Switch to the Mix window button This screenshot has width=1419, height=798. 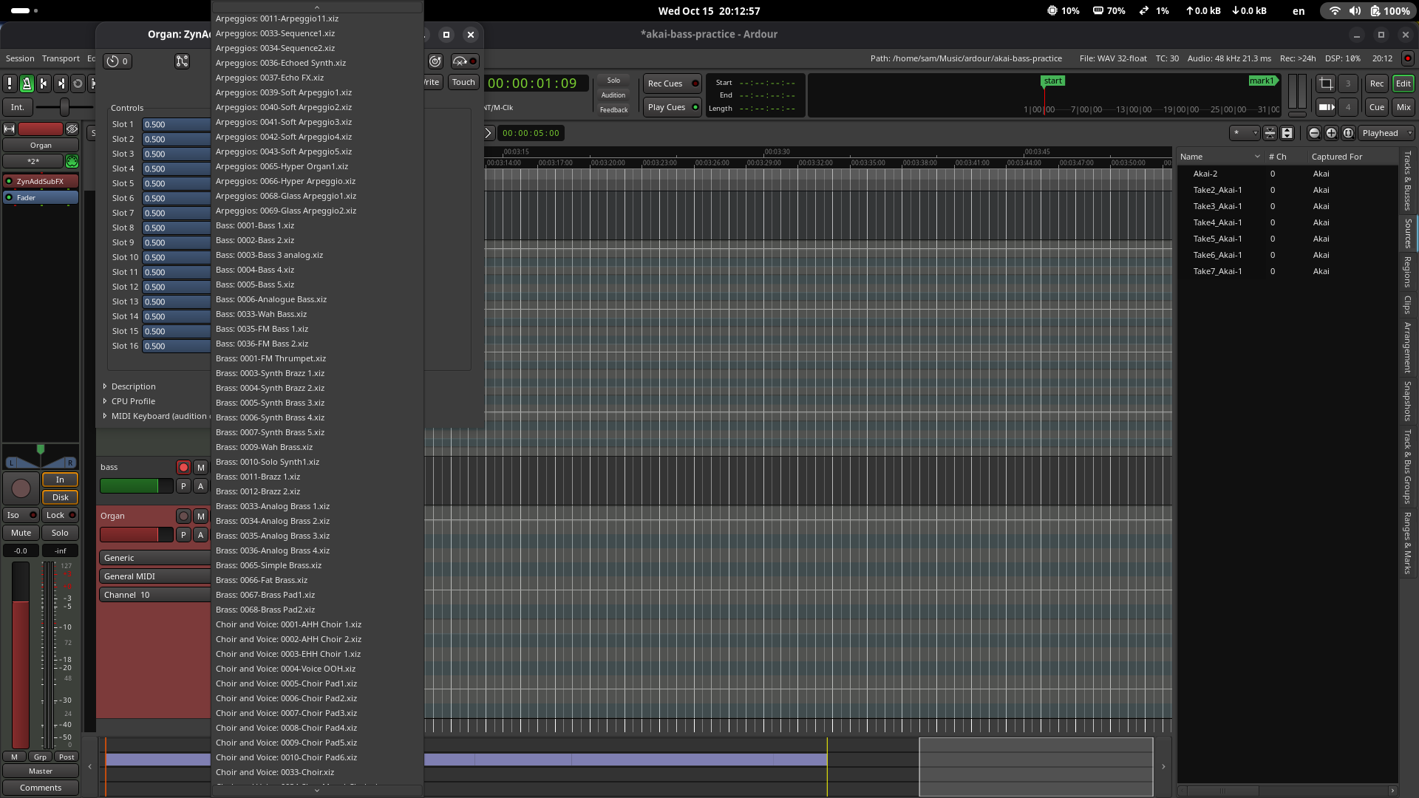tap(1403, 107)
